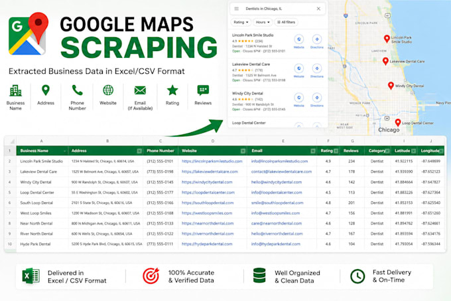Open Website icon for Lakeview Dental Care listing
451x301 pixels.
click(299, 68)
